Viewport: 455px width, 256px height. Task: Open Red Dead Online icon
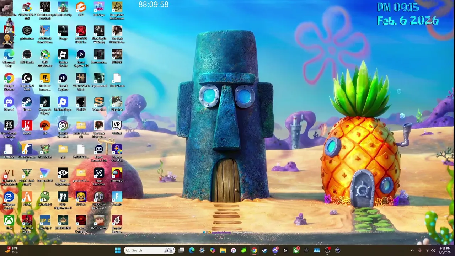pyautogui.click(x=27, y=224)
